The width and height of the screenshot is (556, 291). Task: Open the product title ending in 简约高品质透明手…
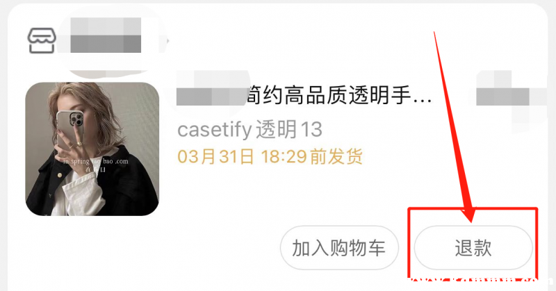[304, 95]
